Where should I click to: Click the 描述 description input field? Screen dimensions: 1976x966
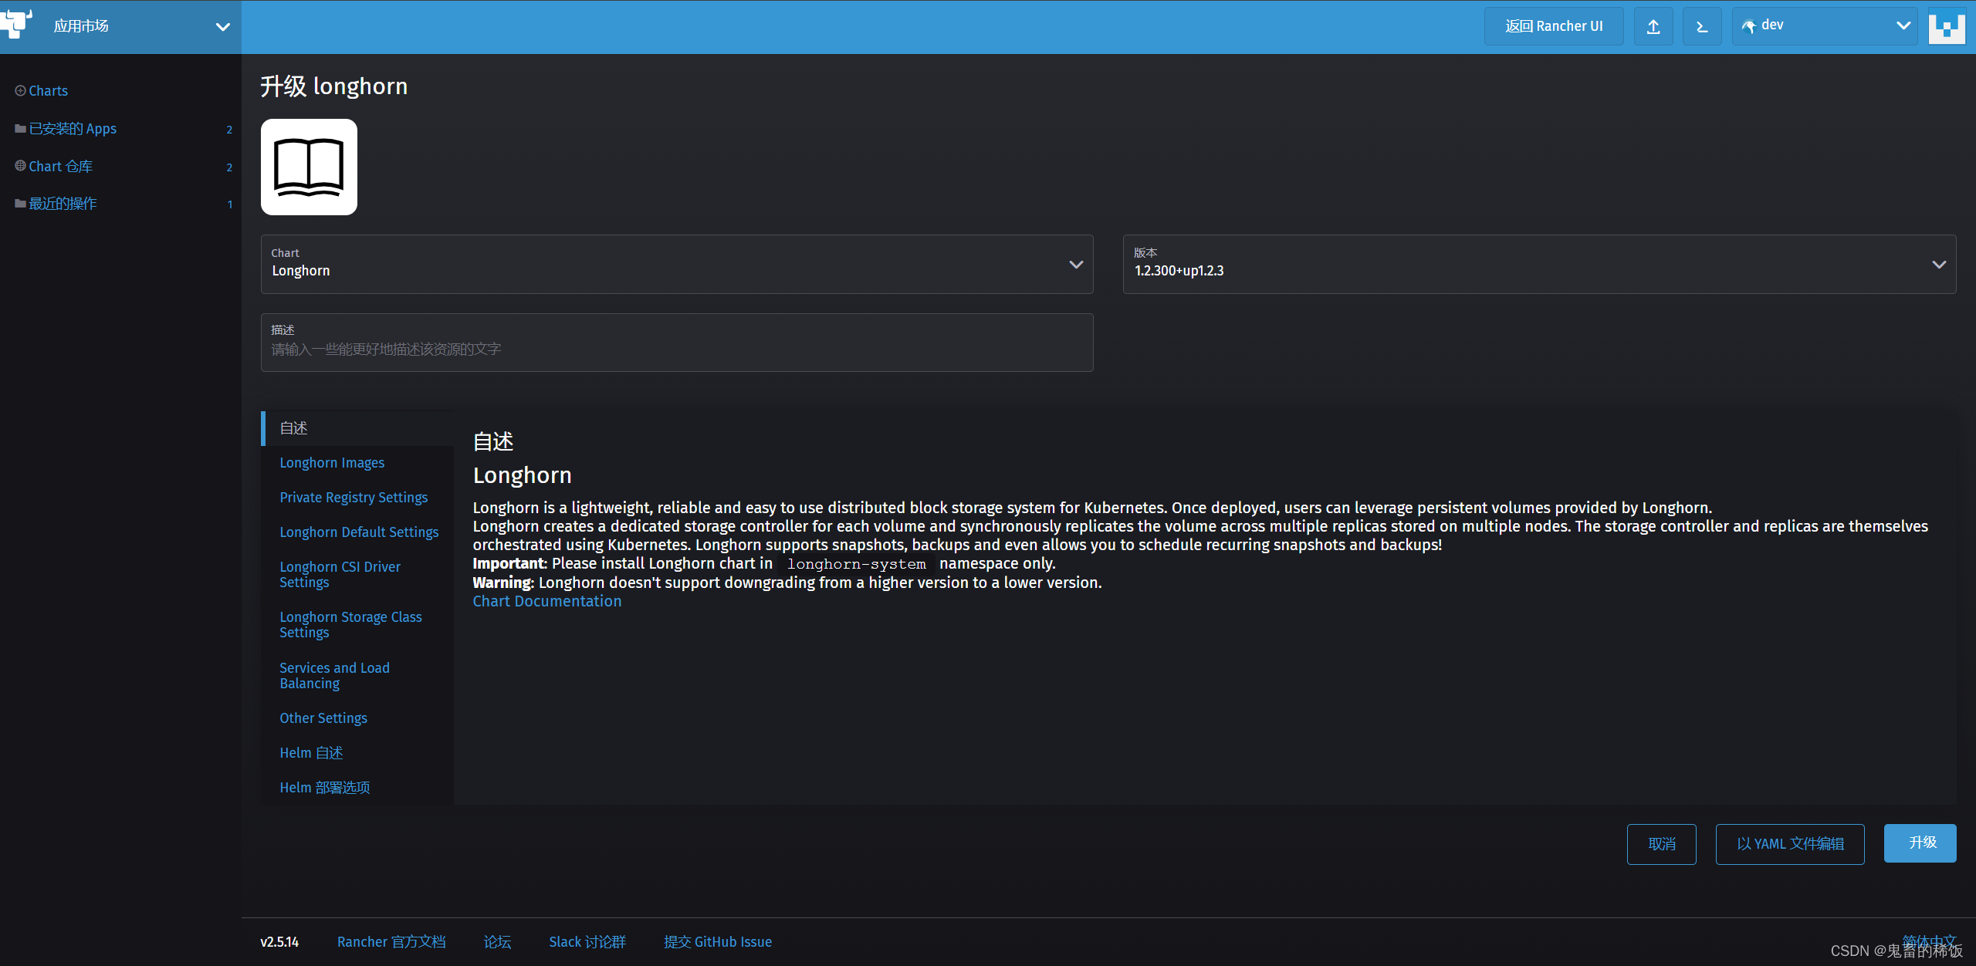pyautogui.click(x=676, y=350)
